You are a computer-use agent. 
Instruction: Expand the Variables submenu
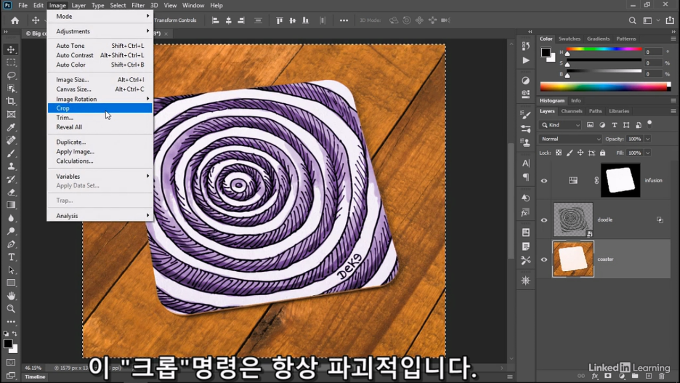[x=100, y=177]
